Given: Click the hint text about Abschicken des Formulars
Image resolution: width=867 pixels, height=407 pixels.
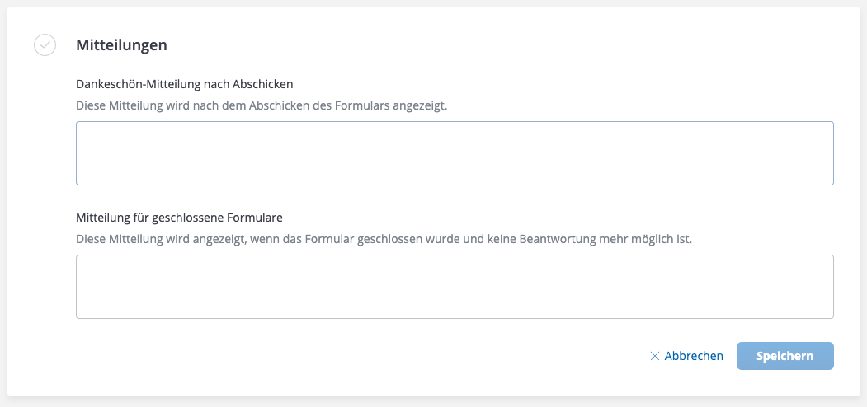Looking at the screenshot, I should click(262, 105).
